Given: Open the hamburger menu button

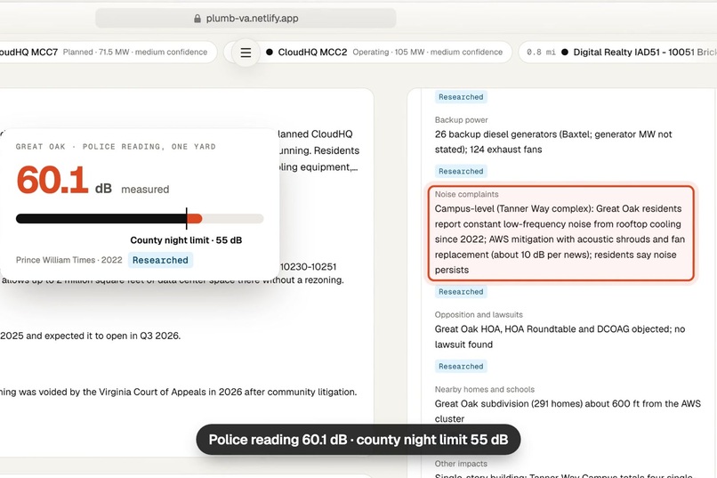Looking at the screenshot, I should 246,53.
